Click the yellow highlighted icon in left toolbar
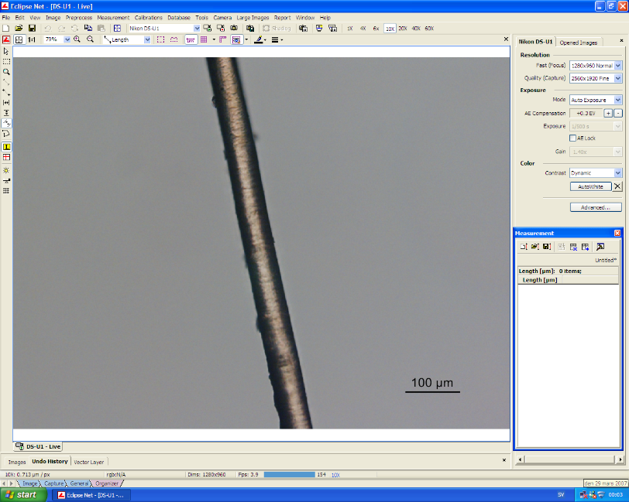This screenshot has width=629, height=502. point(6,147)
